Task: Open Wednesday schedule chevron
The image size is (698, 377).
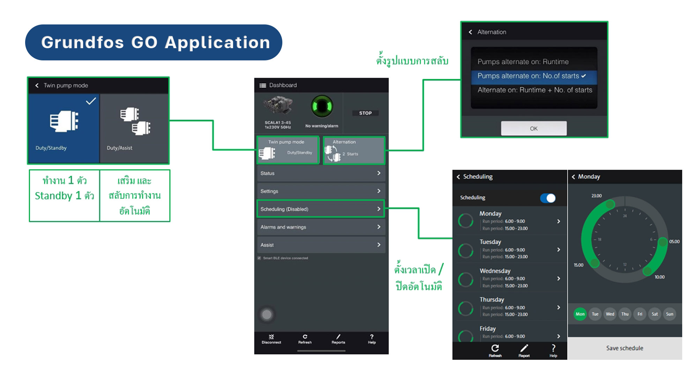Action: (x=559, y=279)
